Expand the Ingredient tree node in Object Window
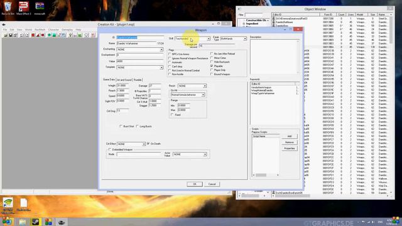 pyautogui.click(x=244, y=24)
